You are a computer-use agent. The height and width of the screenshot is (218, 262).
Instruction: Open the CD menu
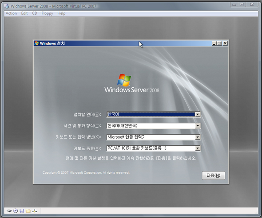35,13
